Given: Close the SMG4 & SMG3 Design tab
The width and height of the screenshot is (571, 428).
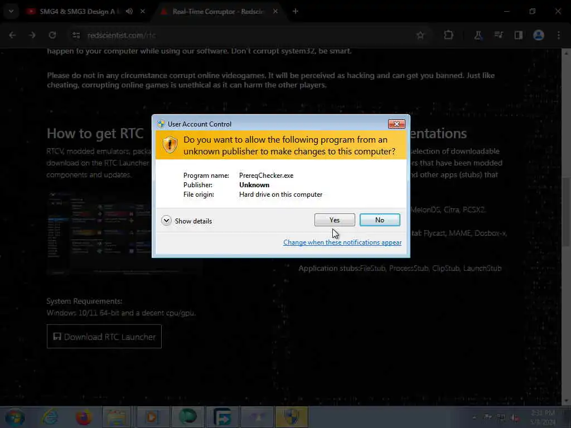Looking at the screenshot, I should (x=143, y=12).
